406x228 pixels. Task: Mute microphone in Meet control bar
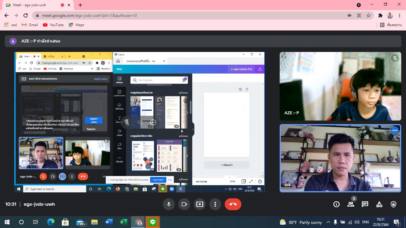[x=169, y=204]
